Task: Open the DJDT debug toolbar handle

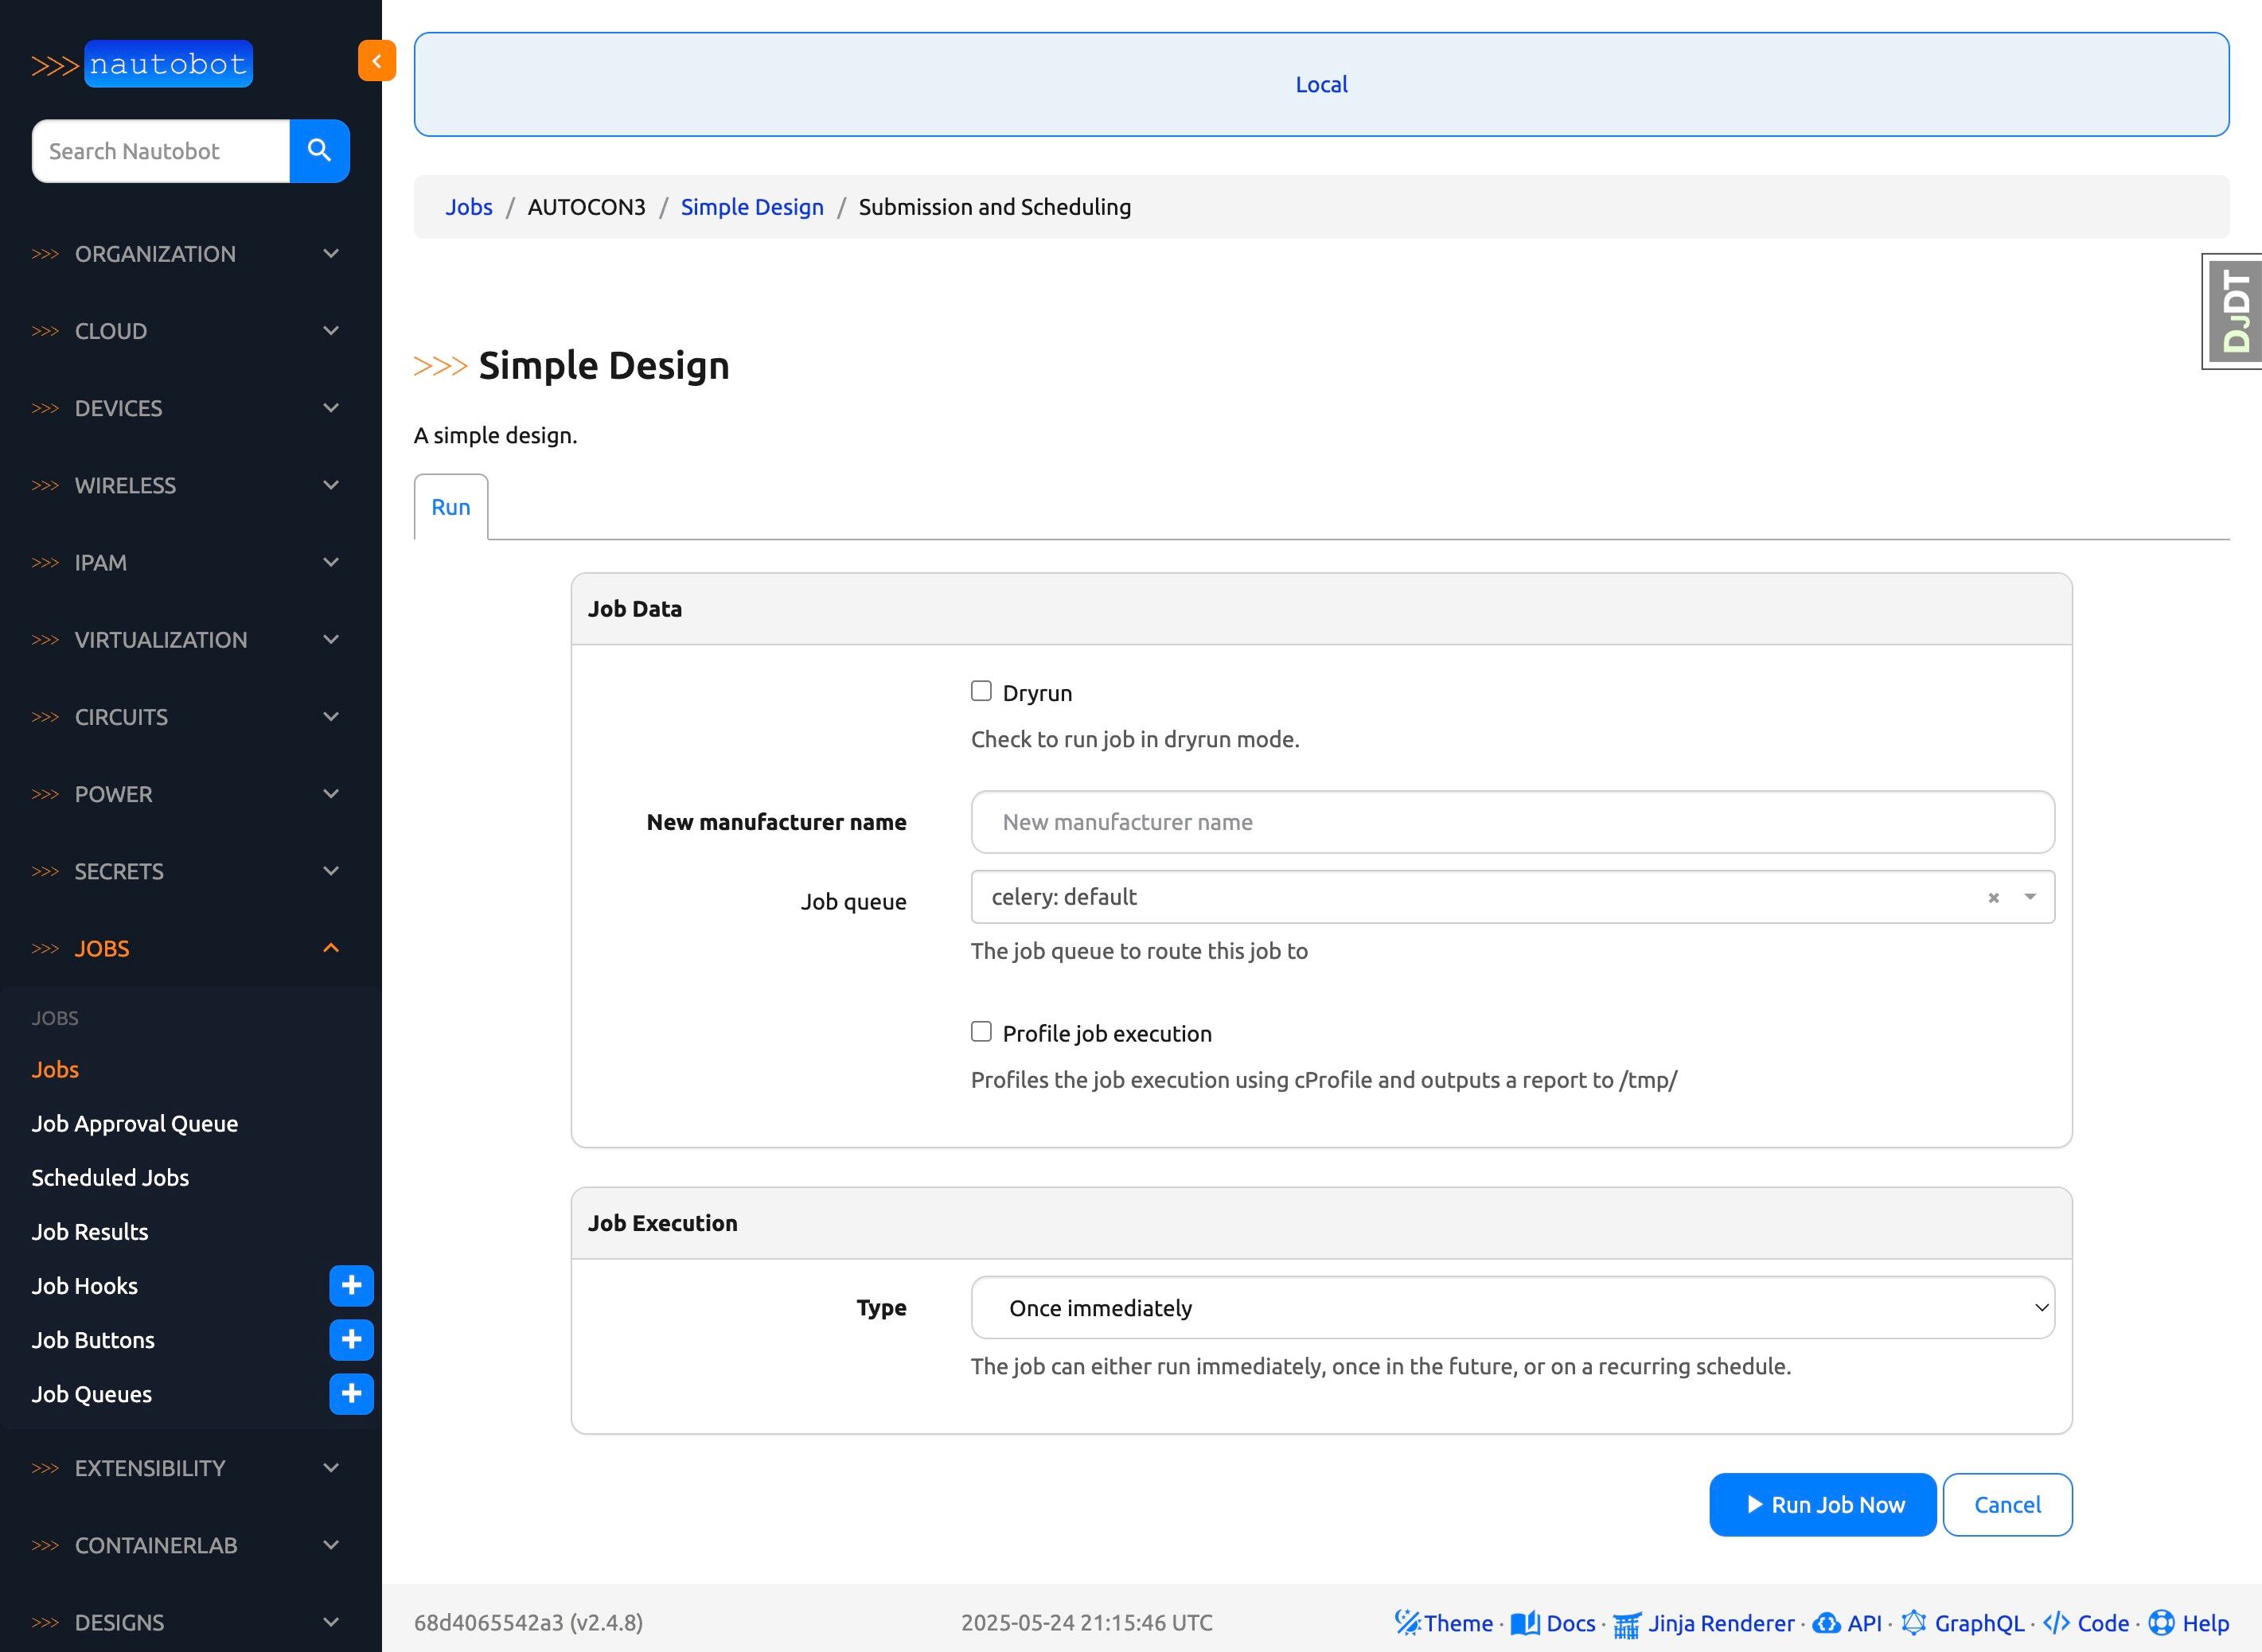Action: (x=2235, y=311)
